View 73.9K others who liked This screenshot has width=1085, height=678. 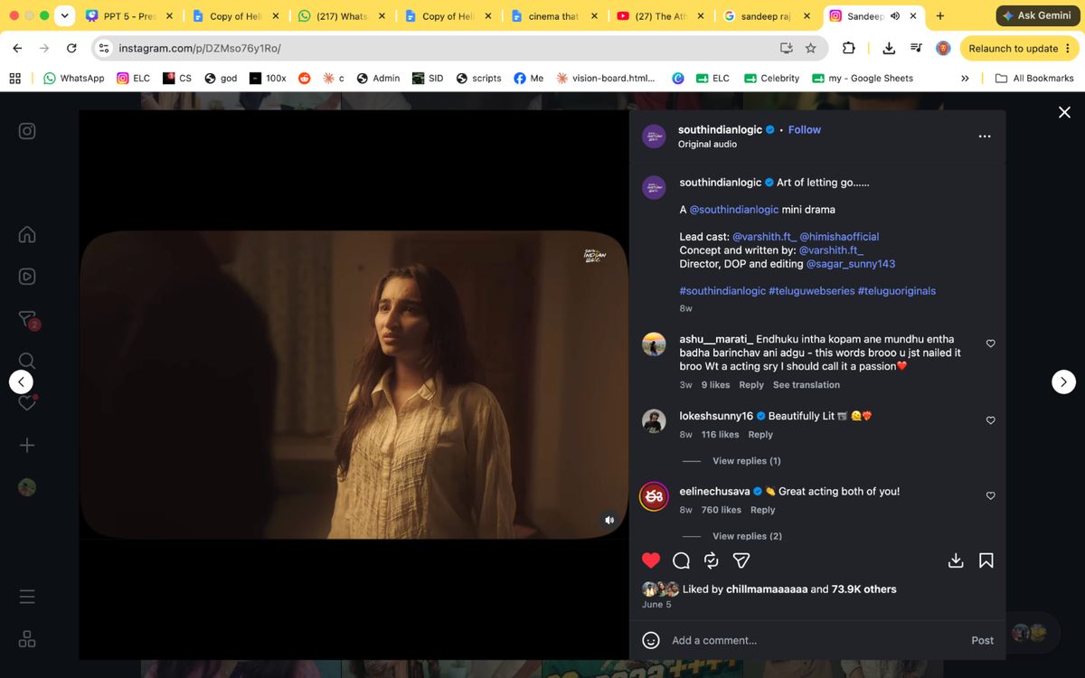[864, 589]
